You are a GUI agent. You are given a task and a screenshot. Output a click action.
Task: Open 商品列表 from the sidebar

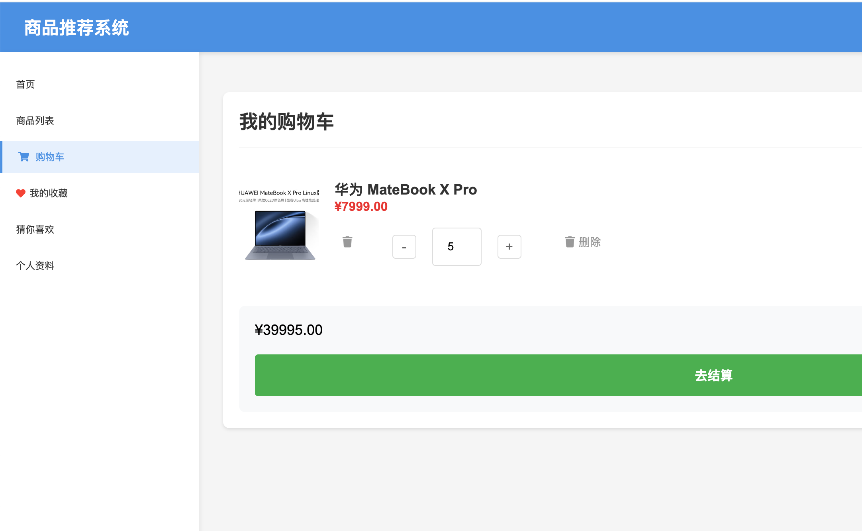[x=35, y=121]
